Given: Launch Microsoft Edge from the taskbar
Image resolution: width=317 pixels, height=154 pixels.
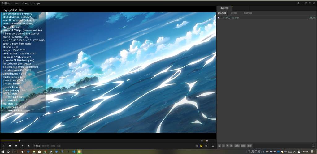Looking at the screenshot, I should pyautogui.click(x=28, y=152).
